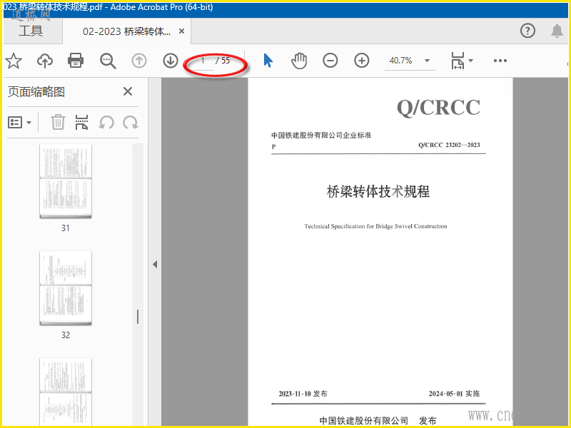Select page 32 thumbnail
Viewport: 571px width, 428px height.
(x=66, y=288)
